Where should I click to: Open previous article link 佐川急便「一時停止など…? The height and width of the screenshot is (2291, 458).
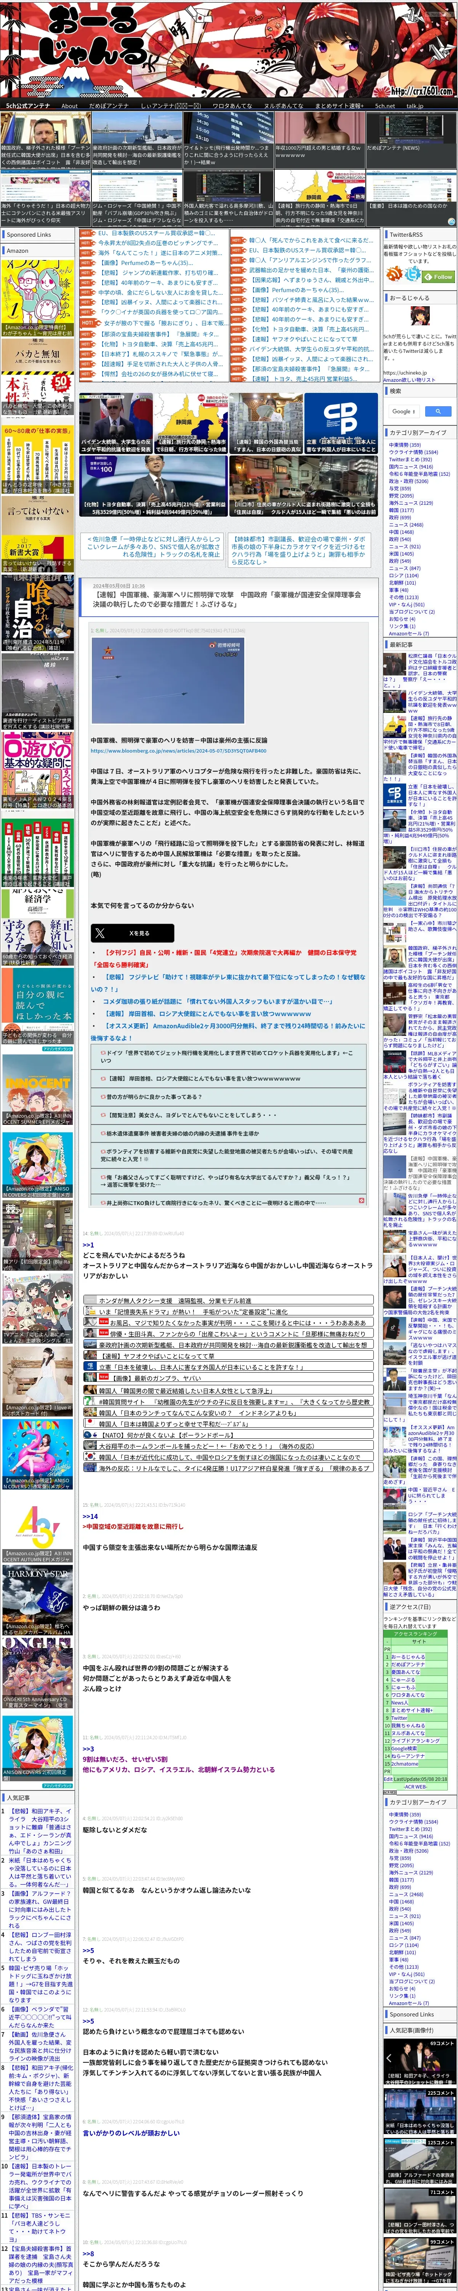pos(154,546)
